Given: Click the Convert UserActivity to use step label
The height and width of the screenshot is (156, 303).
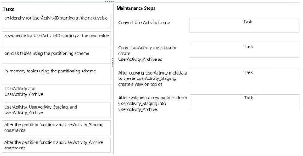Looking at the screenshot, I should point(144,23).
